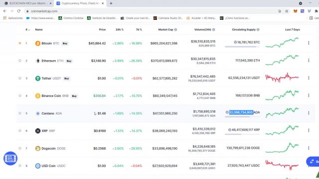Open Dogecoin coin page link

coord(53,149)
